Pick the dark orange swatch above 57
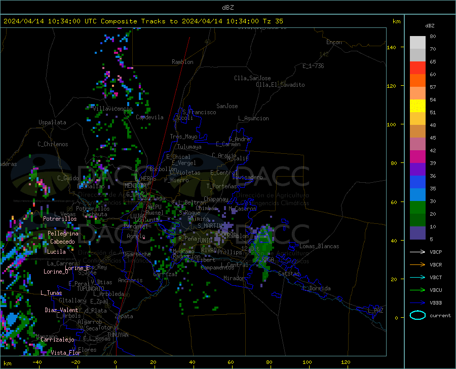This screenshot has height=369, width=456. click(417, 80)
